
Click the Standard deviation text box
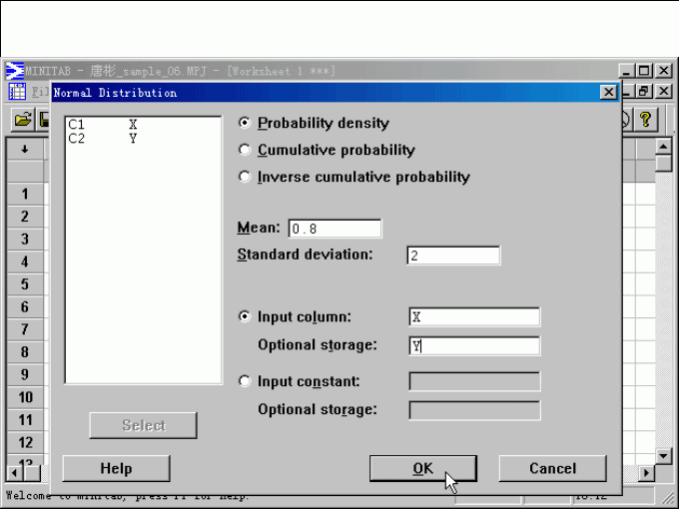pyautogui.click(x=453, y=255)
